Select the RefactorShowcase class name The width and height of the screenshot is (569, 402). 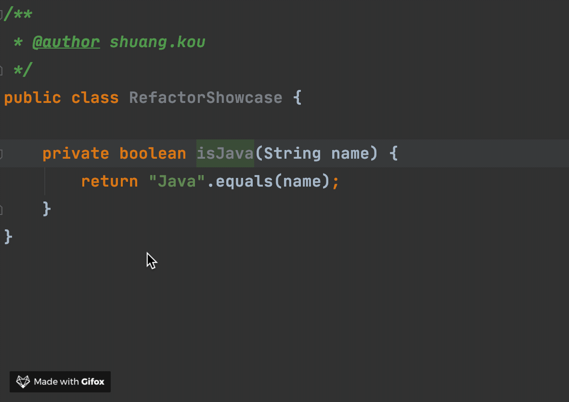coord(206,98)
